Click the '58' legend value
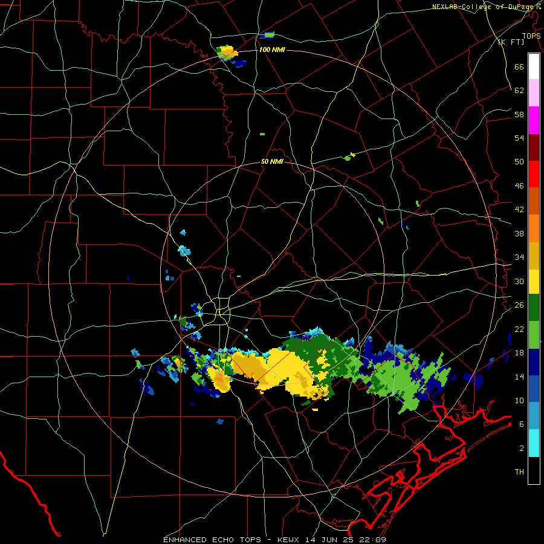This screenshot has height=544, width=544. (x=519, y=114)
